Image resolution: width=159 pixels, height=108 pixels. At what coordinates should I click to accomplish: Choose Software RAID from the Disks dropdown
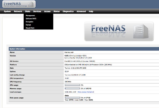click(x=31, y=19)
